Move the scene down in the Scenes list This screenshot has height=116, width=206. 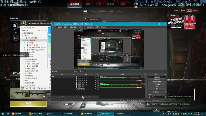[x=62, y=97]
